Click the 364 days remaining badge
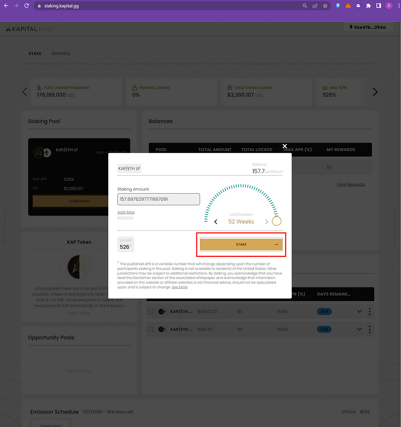The image size is (401, 427). tap(324, 312)
